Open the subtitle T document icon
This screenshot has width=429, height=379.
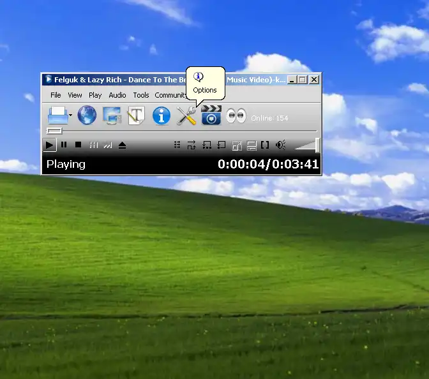tap(136, 115)
